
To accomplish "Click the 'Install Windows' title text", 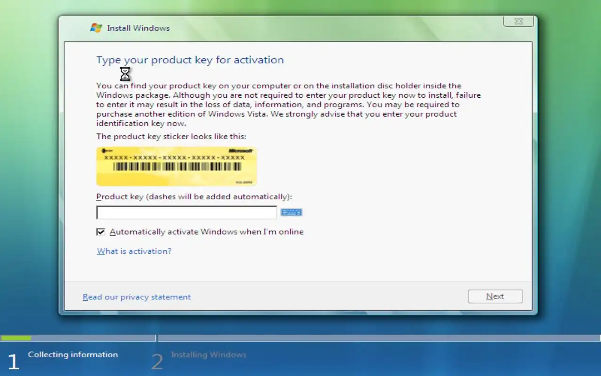I will coord(138,28).
